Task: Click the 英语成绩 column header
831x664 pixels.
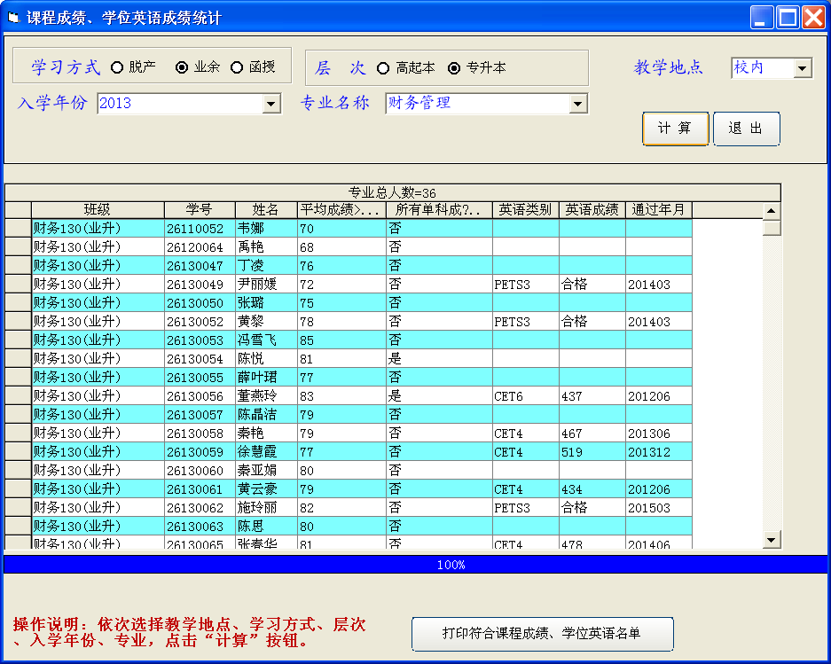Action: 592,210
